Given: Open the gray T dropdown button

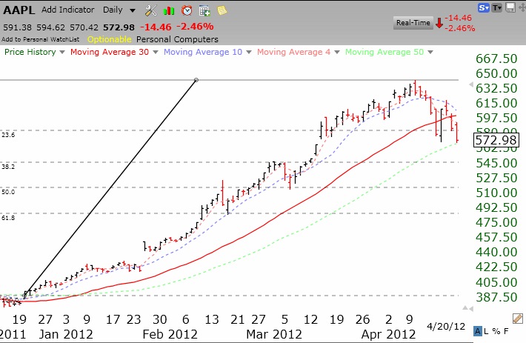Looking at the screenshot, I should pos(497,7).
